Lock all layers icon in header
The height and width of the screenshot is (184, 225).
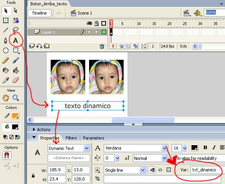point(96,23)
